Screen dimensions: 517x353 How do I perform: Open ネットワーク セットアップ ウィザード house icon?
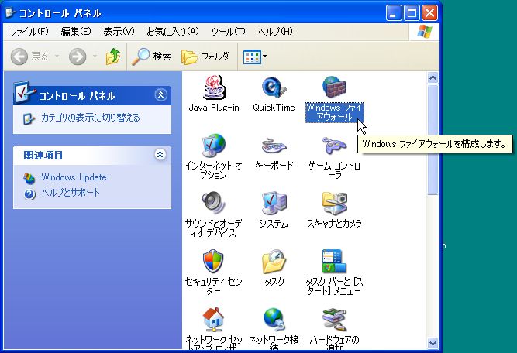pos(214,319)
